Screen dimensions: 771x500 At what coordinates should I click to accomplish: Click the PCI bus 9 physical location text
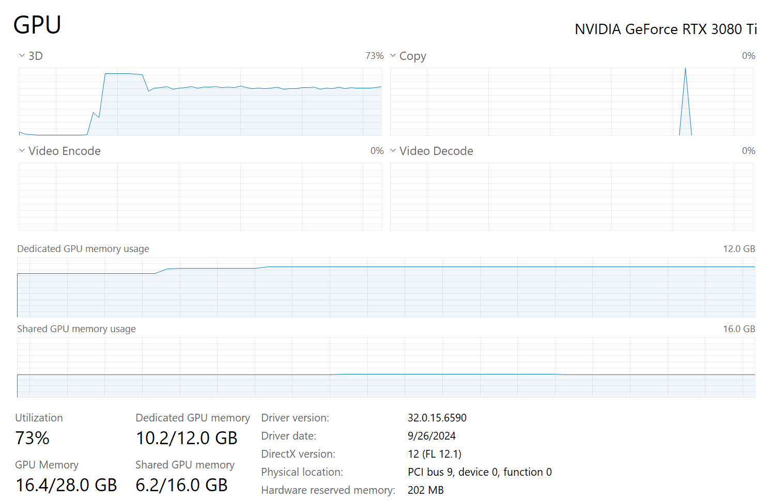point(480,472)
